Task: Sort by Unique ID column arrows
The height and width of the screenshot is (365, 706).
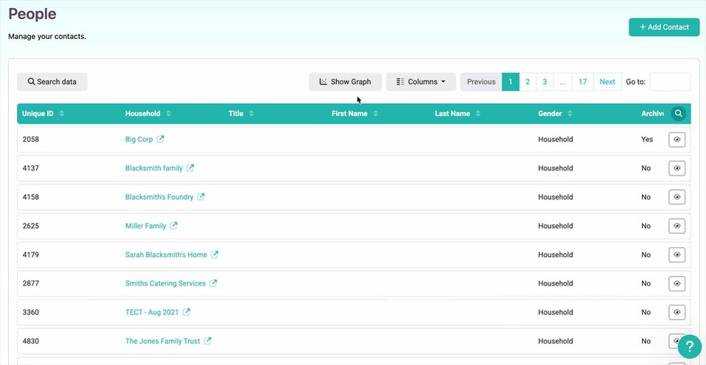Action: pyautogui.click(x=62, y=114)
